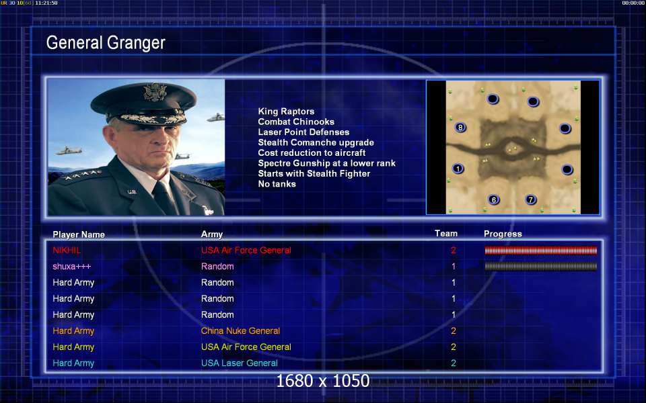Click the "Combat Chinooks" line
Image resolution: width=646 pixels, height=403 pixels.
[296, 122]
